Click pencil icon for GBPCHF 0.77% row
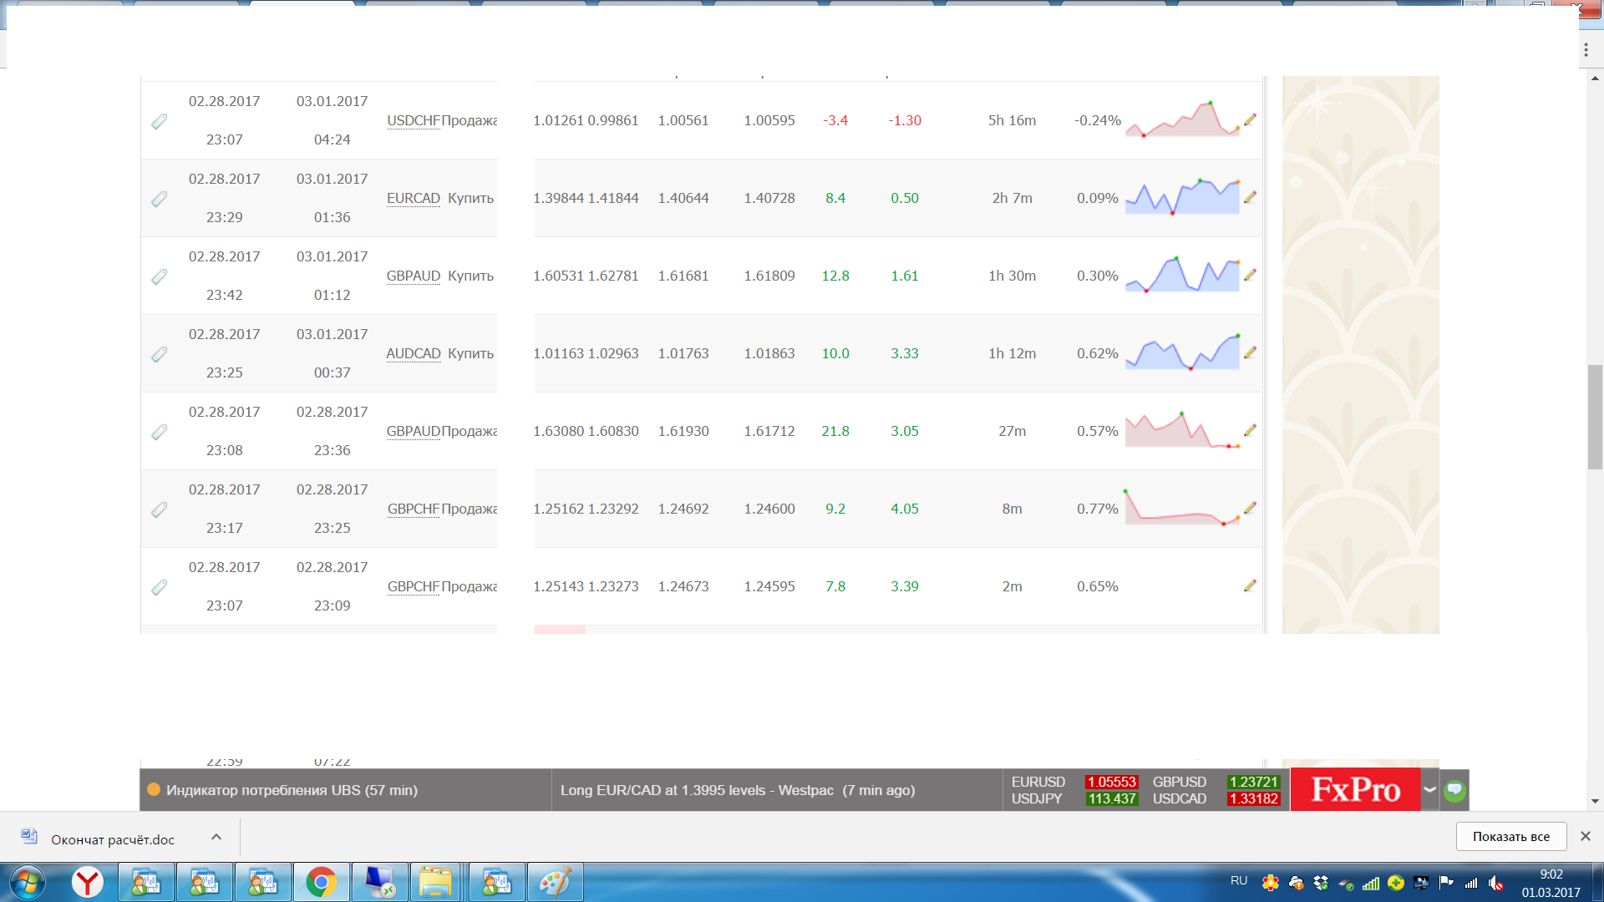Image resolution: width=1604 pixels, height=902 pixels. point(1250,509)
